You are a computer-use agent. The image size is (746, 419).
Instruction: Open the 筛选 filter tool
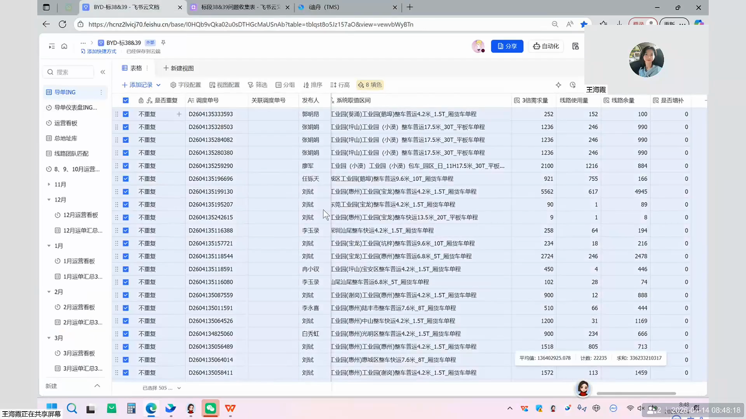[x=258, y=85]
